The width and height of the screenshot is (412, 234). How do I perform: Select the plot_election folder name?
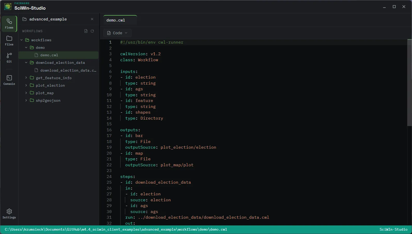[x=50, y=85]
